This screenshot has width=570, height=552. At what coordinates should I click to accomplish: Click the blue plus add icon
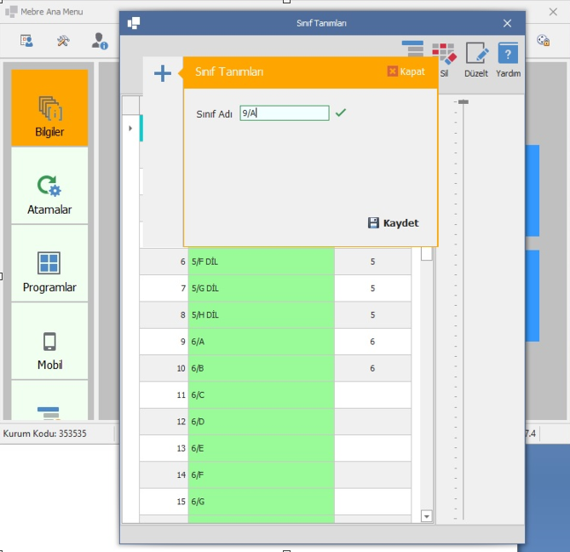coord(163,73)
